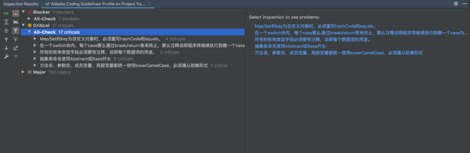This screenshot has height=153, width=470.
Task: Close the Alibaba Coding Guidelines tab
Action: pyautogui.click(x=150, y=4)
